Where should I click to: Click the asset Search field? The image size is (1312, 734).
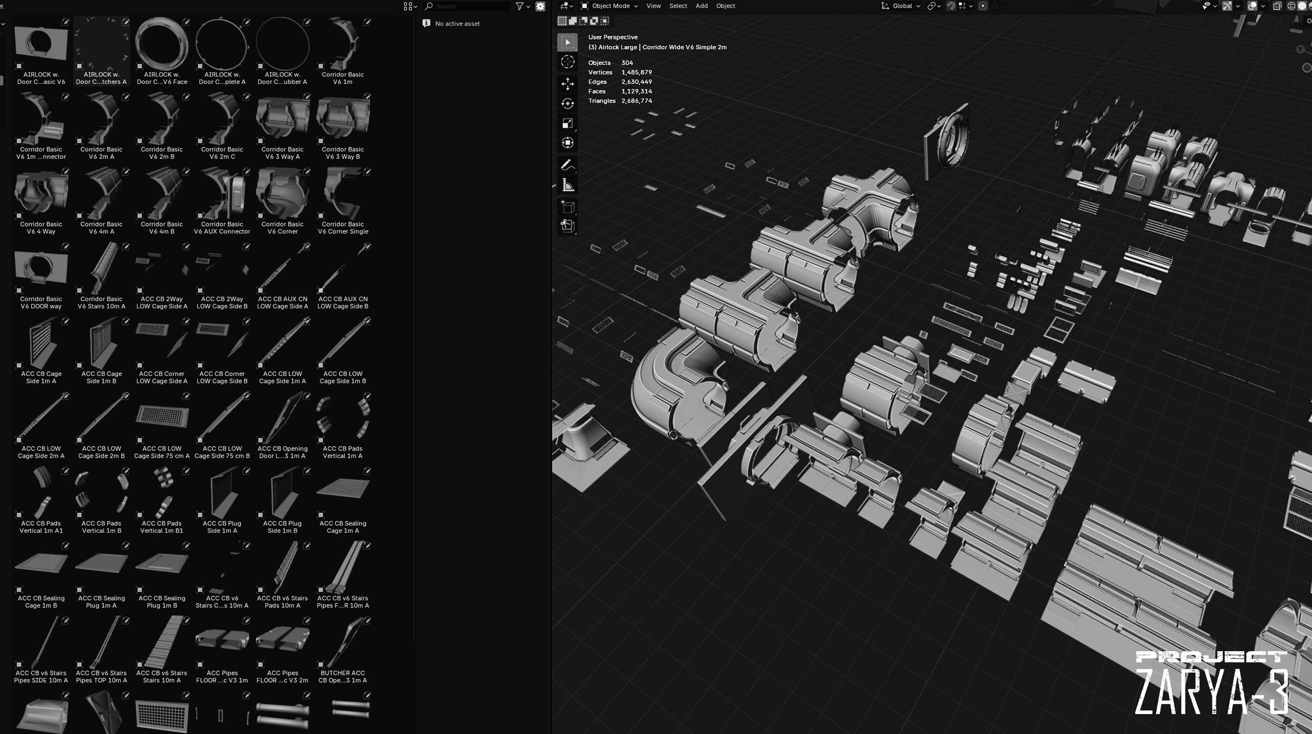coord(467,6)
